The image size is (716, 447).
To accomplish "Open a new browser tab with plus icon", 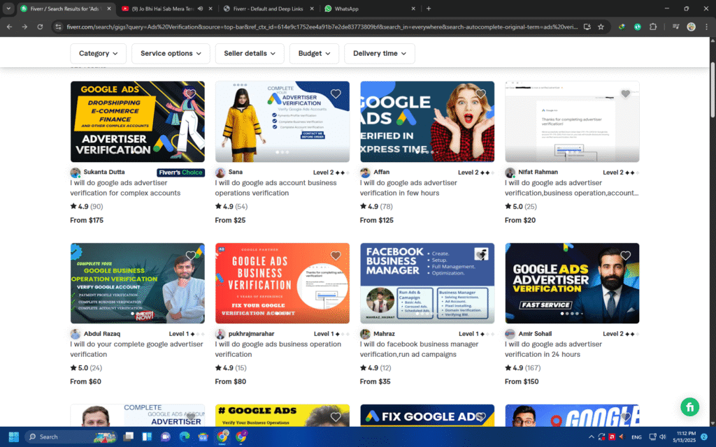I will tap(429, 8).
